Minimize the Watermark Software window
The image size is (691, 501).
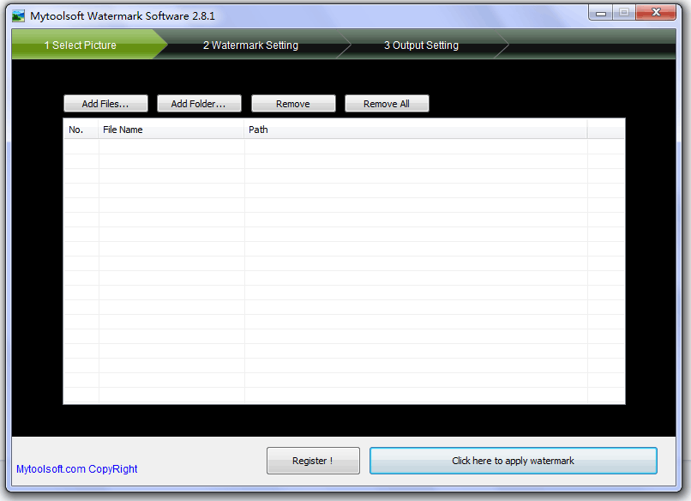(x=600, y=13)
